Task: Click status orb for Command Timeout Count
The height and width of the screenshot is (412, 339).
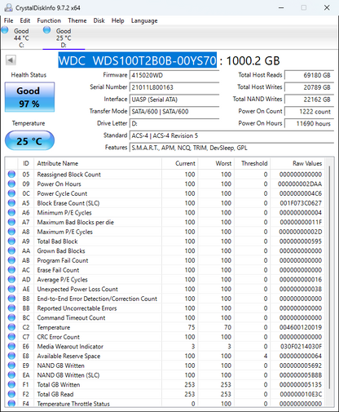Action: point(11,317)
